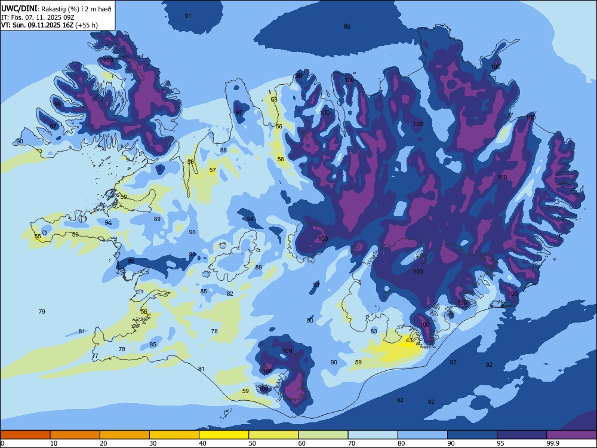Select the 77 value on southwest coast
Viewport: 597px width, 448px height.
[95, 356]
